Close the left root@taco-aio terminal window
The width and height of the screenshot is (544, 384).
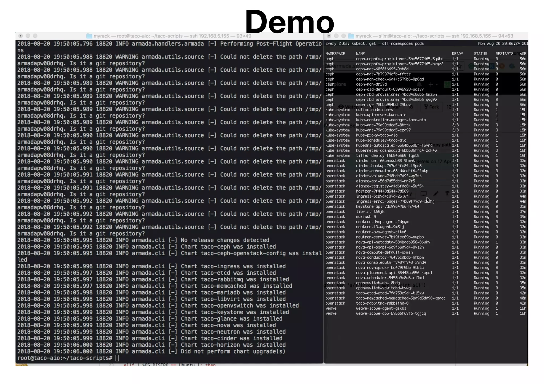[x=20, y=36]
